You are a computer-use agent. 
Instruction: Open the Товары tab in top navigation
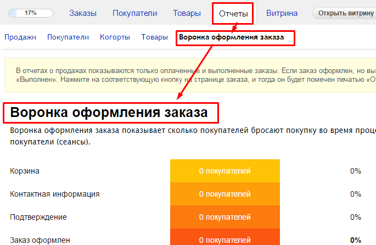187,13
